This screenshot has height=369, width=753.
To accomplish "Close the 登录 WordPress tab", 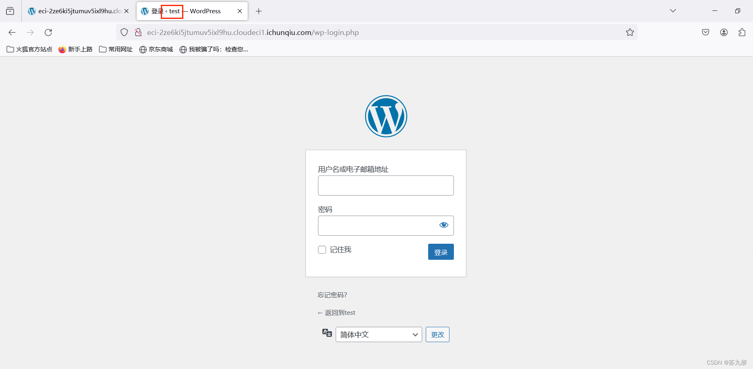I will tap(240, 11).
